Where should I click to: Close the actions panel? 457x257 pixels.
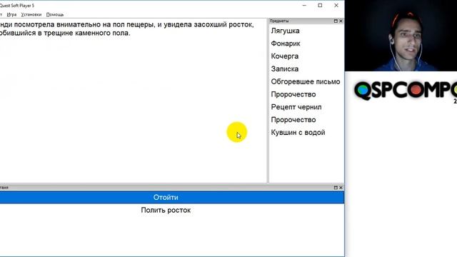pos(341,188)
